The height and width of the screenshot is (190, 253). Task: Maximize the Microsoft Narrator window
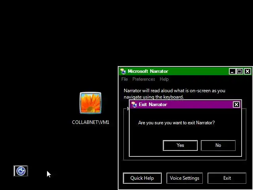click(x=240, y=71)
